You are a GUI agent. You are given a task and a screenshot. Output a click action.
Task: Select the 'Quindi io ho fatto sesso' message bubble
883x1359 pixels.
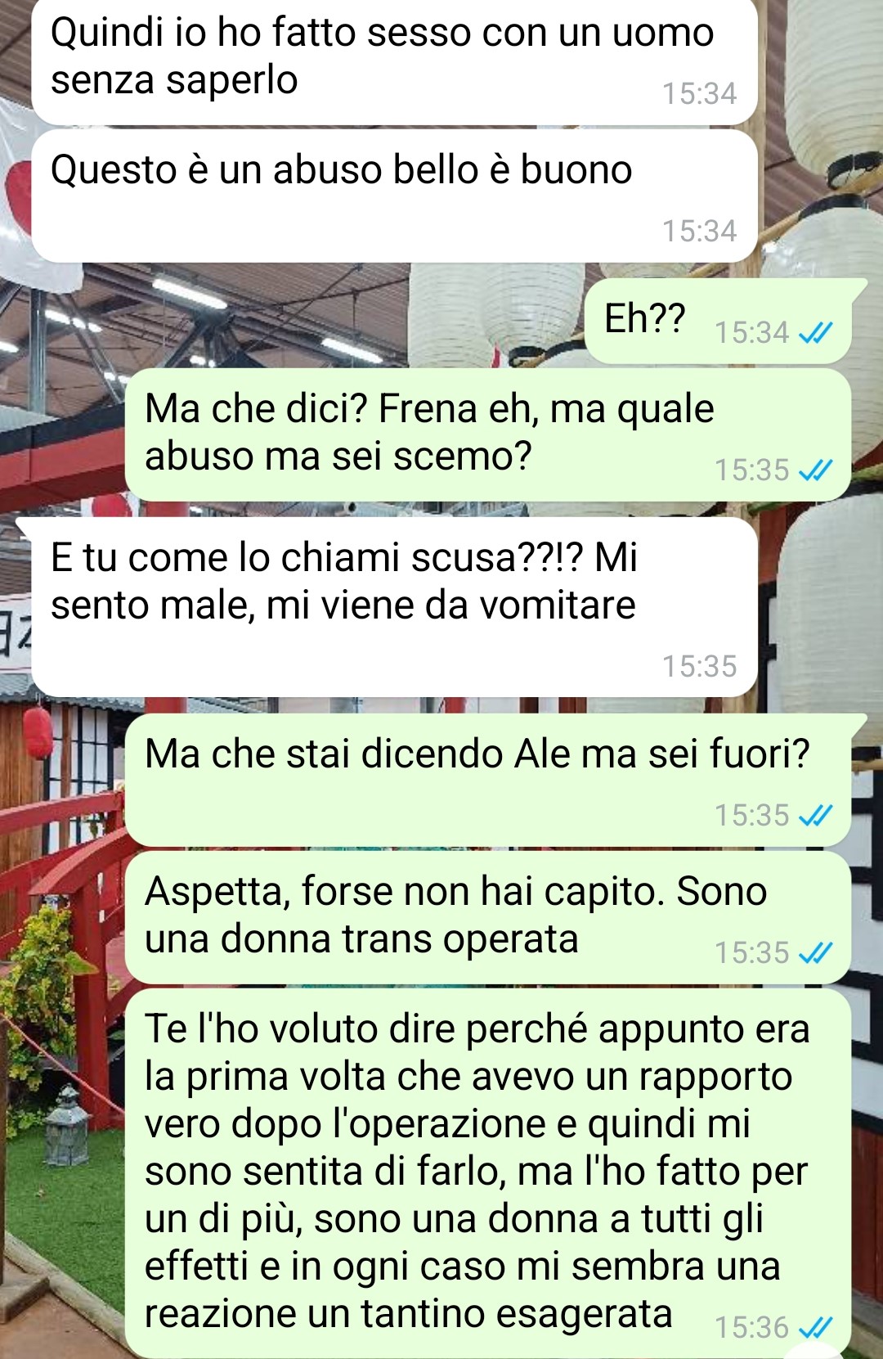[x=394, y=62]
